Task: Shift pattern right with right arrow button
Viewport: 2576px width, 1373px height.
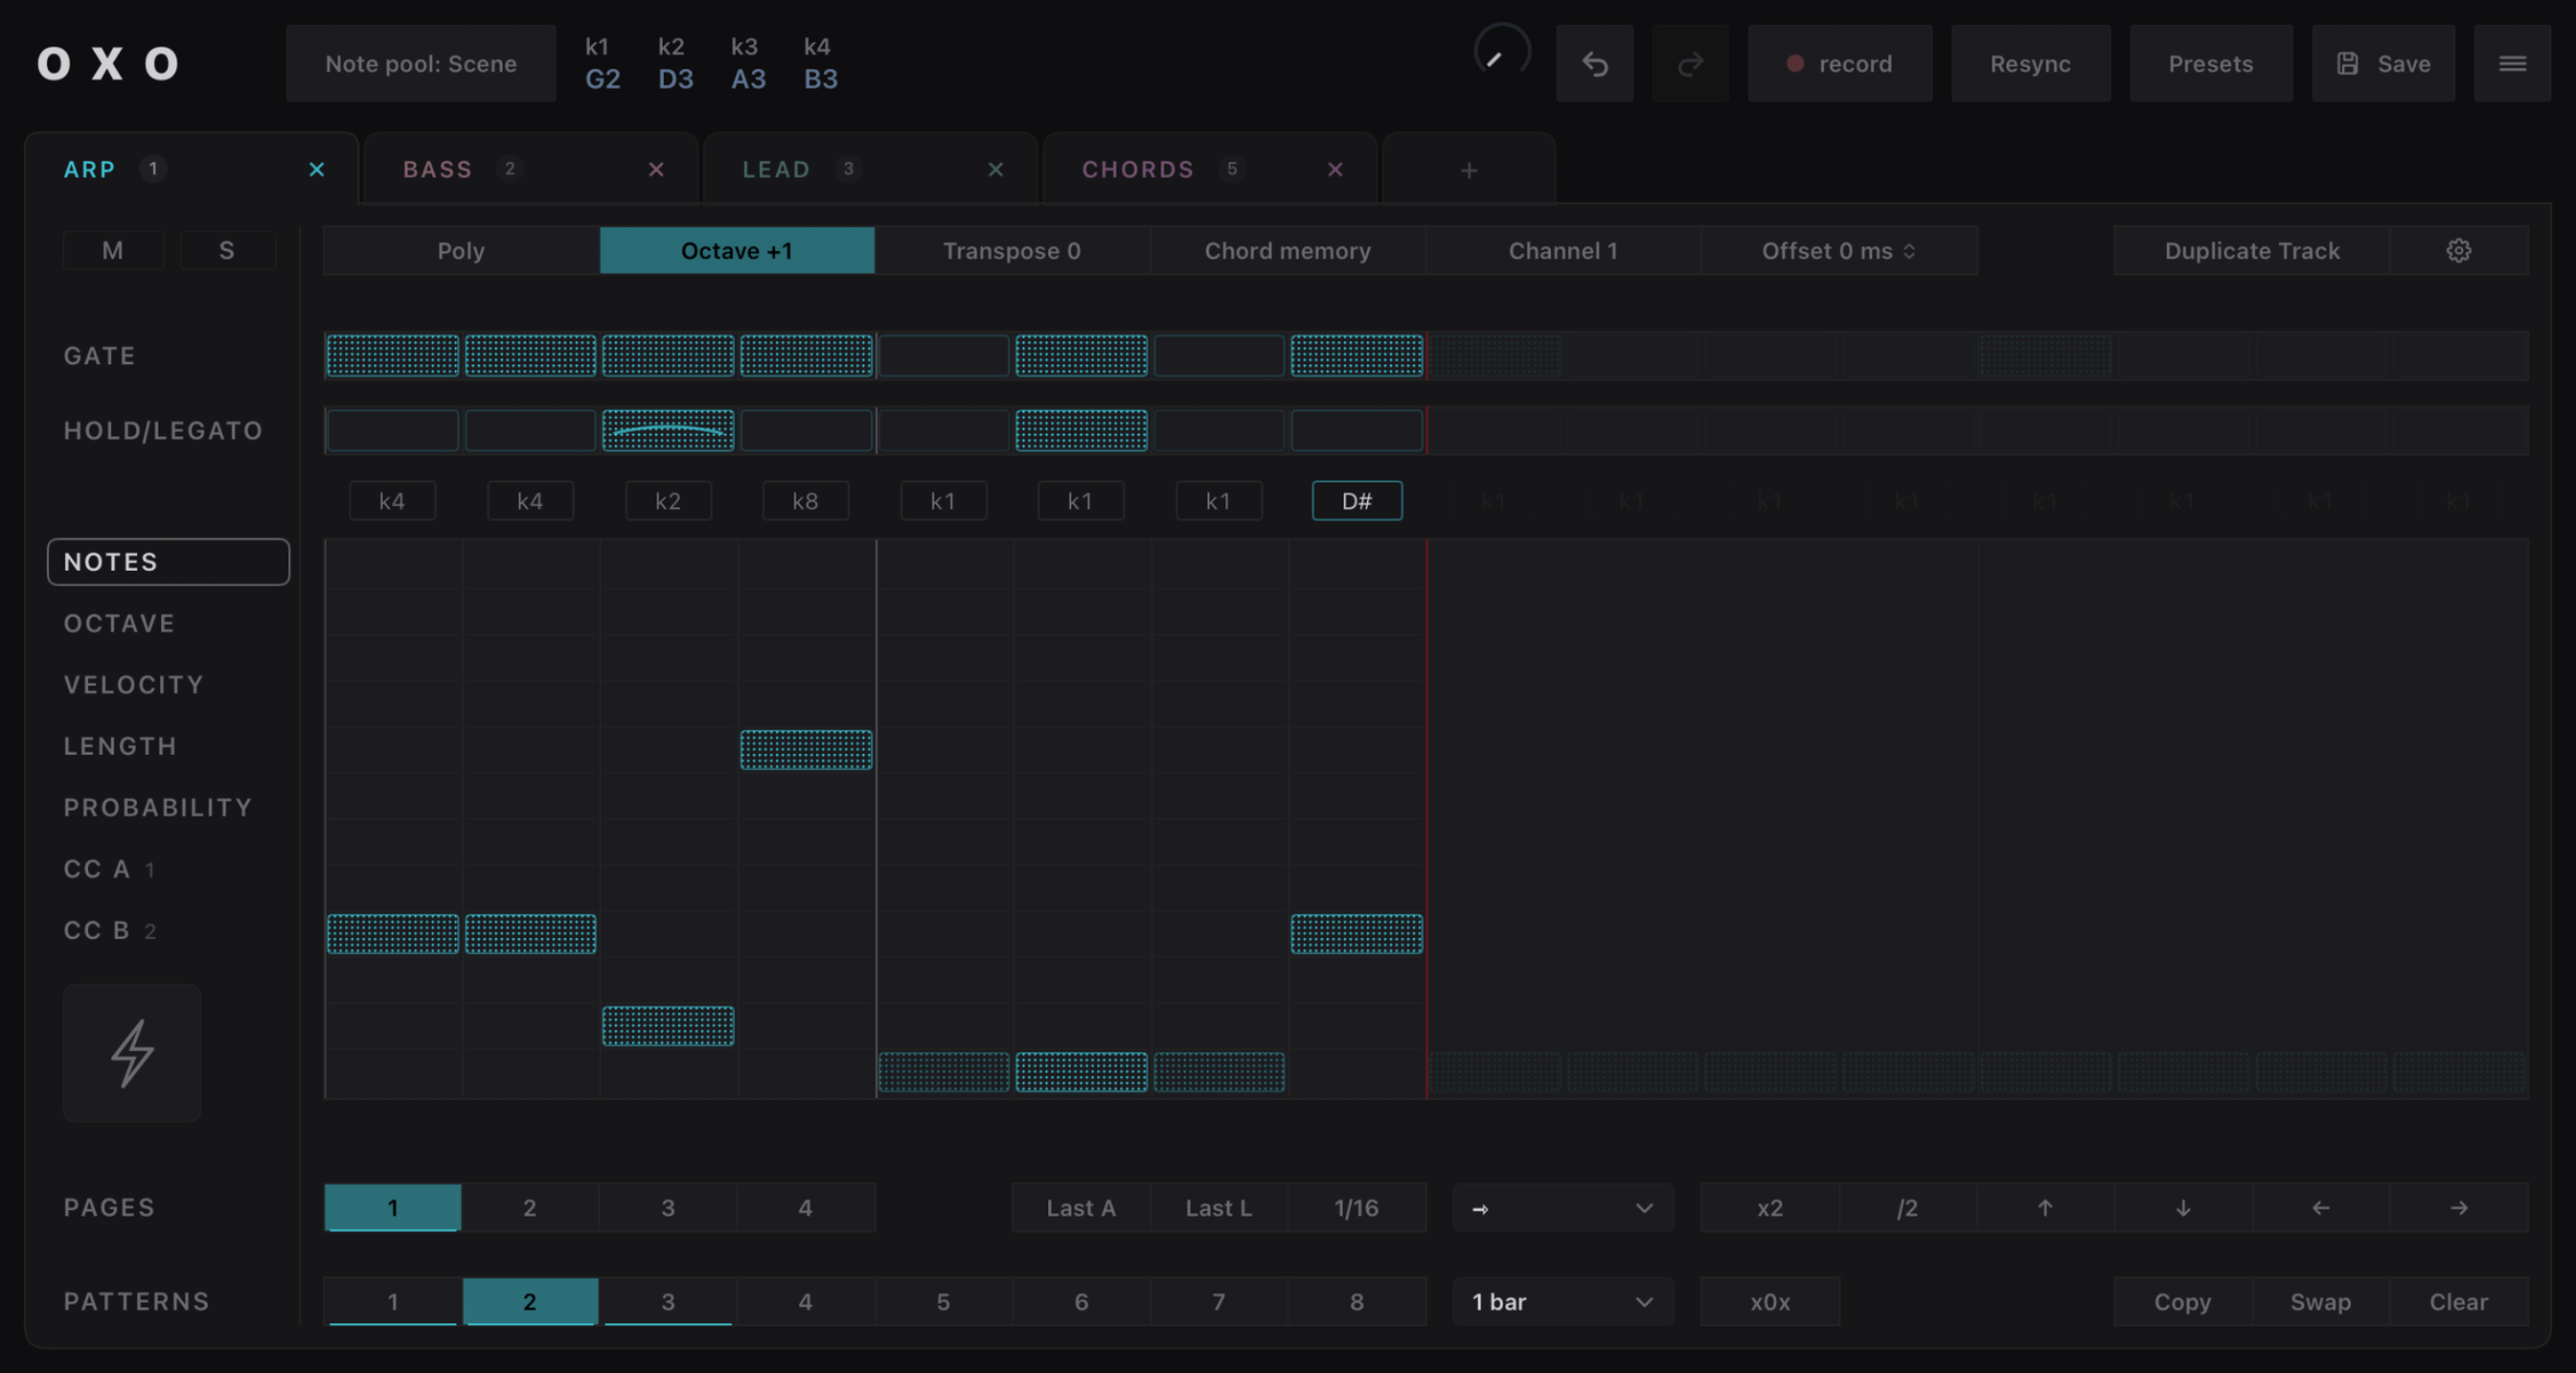Action: coord(2459,1208)
